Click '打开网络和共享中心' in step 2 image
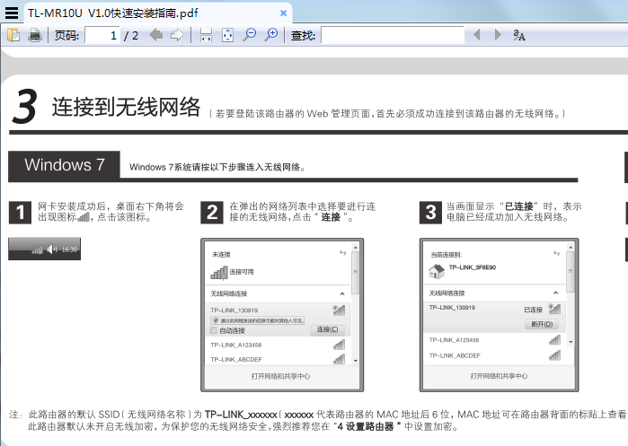The image size is (628, 446). [x=280, y=376]
